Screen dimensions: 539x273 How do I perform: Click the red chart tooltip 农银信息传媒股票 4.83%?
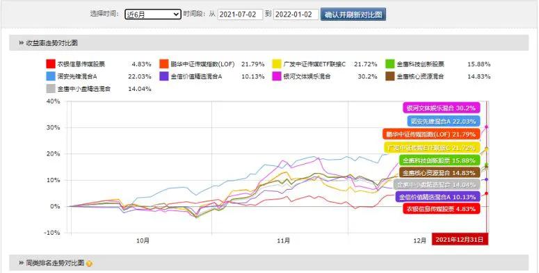pos(442,208)
